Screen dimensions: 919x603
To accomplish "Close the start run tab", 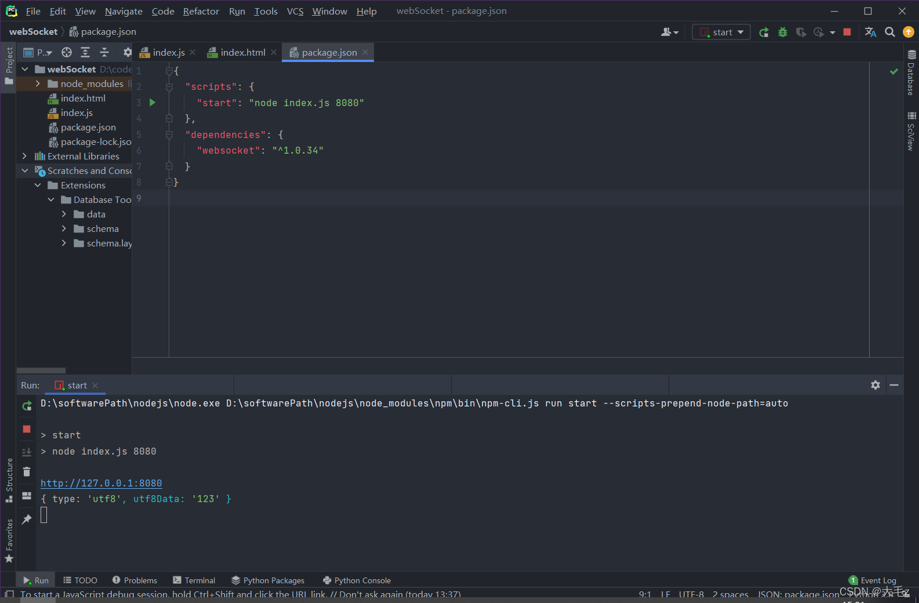I will [95, 386].
